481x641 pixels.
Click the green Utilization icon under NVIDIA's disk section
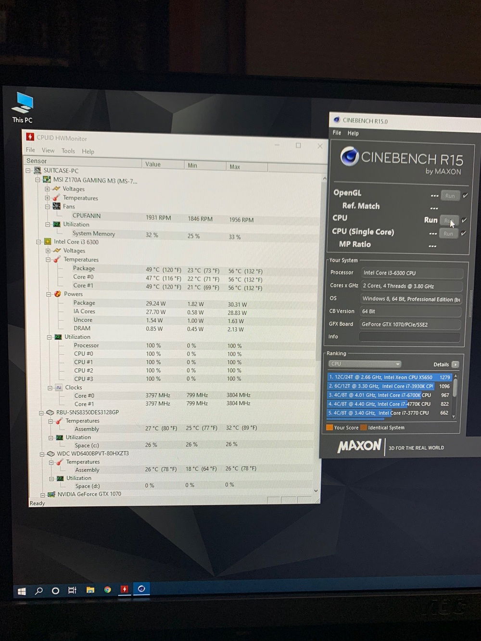click(59, 478)
